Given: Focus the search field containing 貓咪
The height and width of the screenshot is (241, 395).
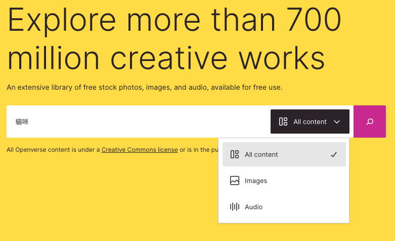Looking at the screenshot, I should pyautogui.click(x=139, y=122).
